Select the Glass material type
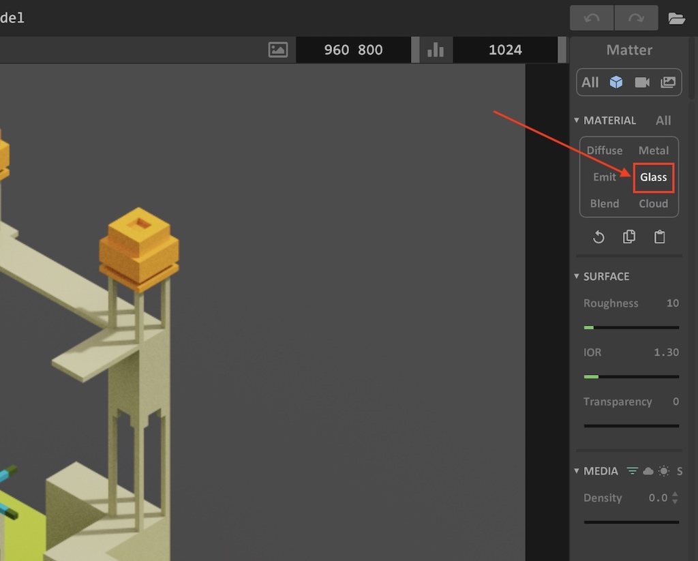This screenshot has height=561, width=698. coord(654,177)
